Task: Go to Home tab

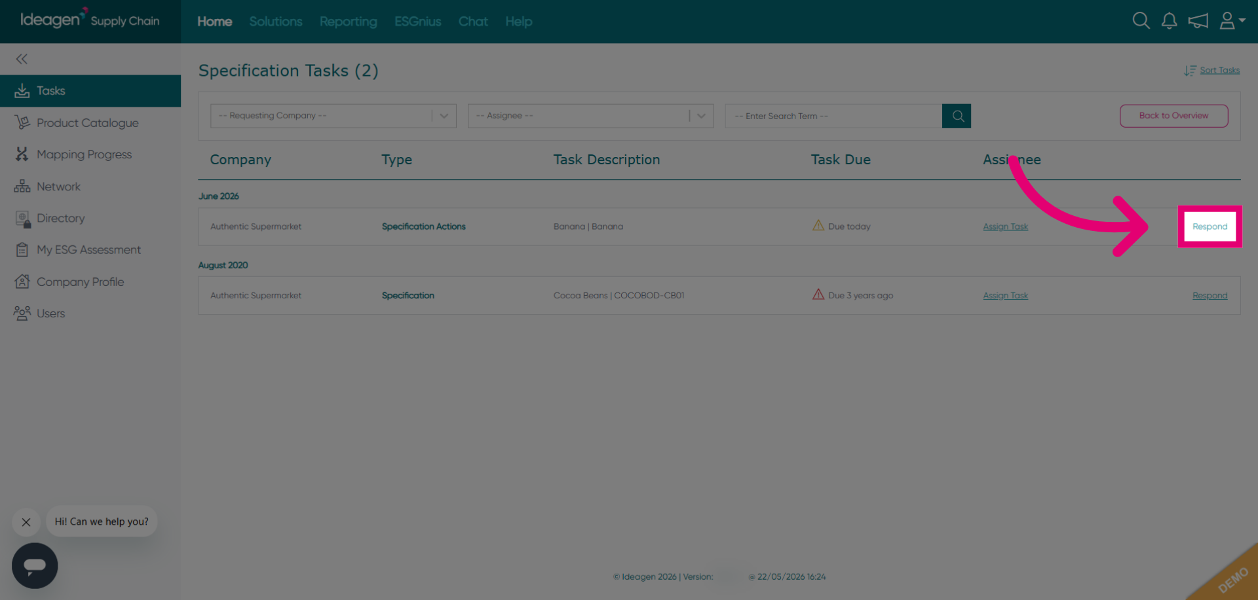Action: pos(215,22)
